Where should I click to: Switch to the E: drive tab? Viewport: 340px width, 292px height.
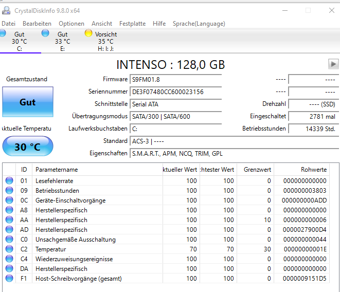(x=62, y=41)
